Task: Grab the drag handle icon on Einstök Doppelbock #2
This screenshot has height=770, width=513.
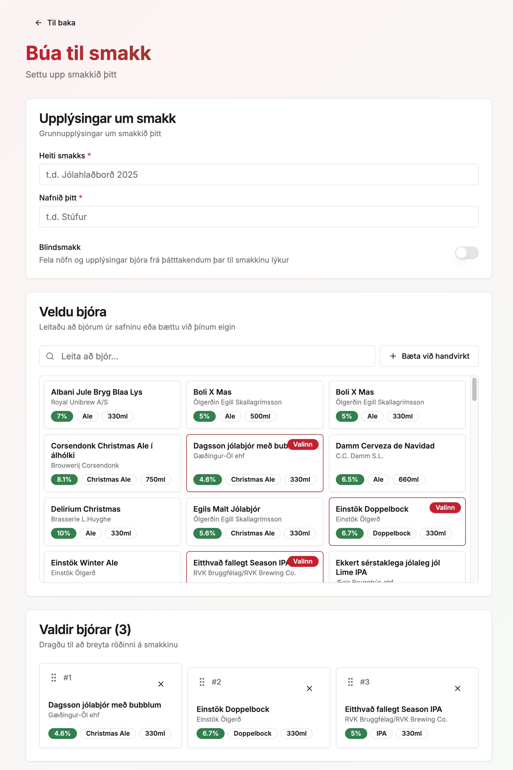Action: tap(202, 682)
